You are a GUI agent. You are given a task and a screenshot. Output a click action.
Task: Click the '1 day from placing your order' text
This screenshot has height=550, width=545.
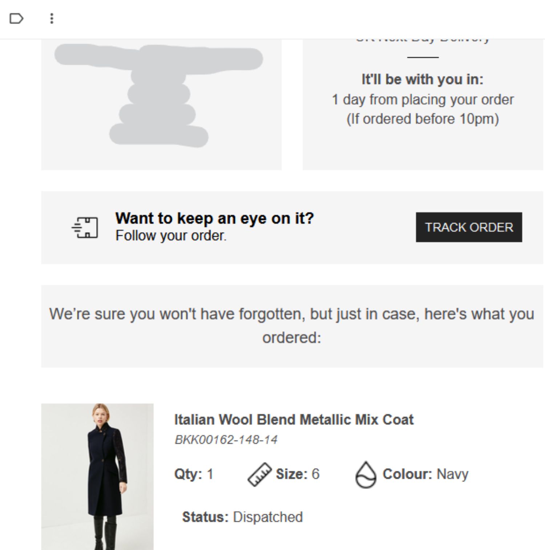tap(423, 99)
